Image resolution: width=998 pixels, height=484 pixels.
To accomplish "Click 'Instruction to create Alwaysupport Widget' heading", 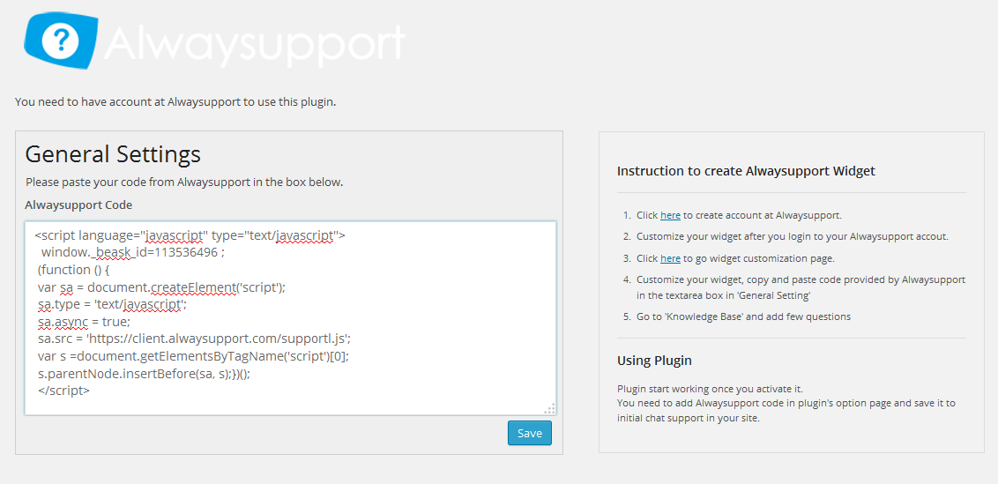I will click(746, 171).
